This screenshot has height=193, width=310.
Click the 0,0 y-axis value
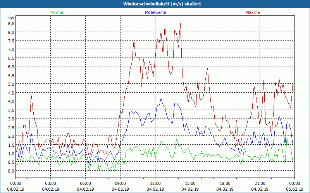click(x=11, y=171)
